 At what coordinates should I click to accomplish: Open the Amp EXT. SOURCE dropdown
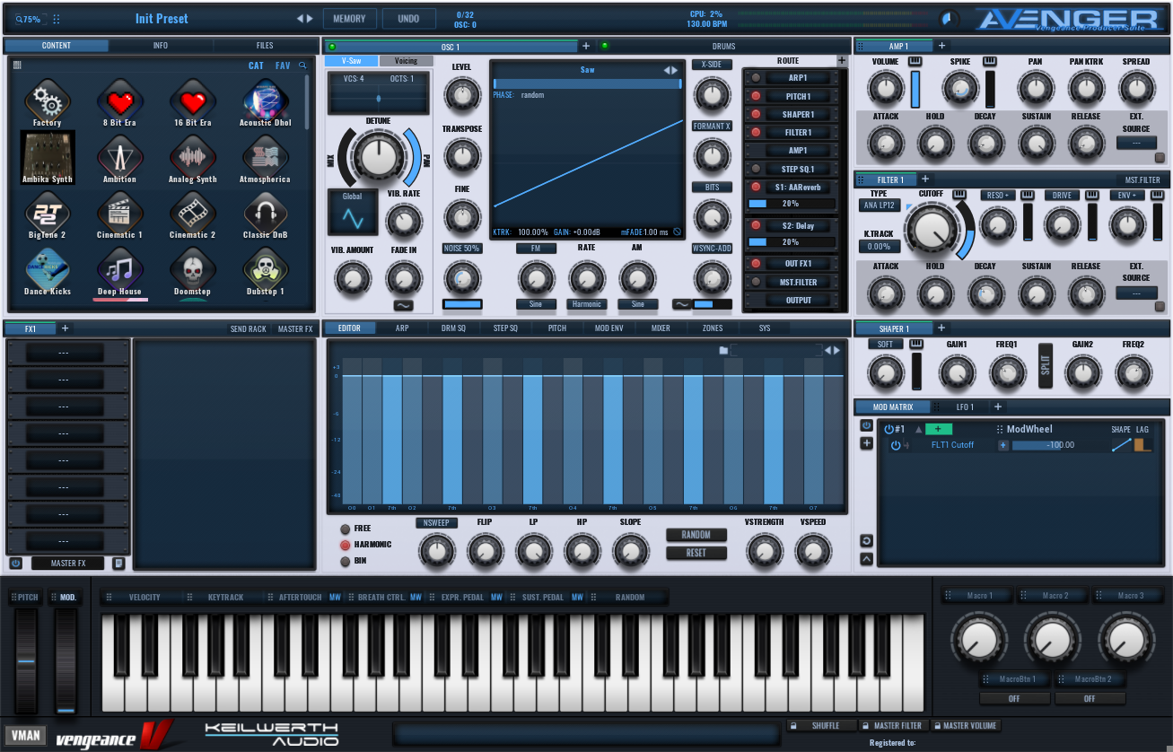(x=1136, y=143)
